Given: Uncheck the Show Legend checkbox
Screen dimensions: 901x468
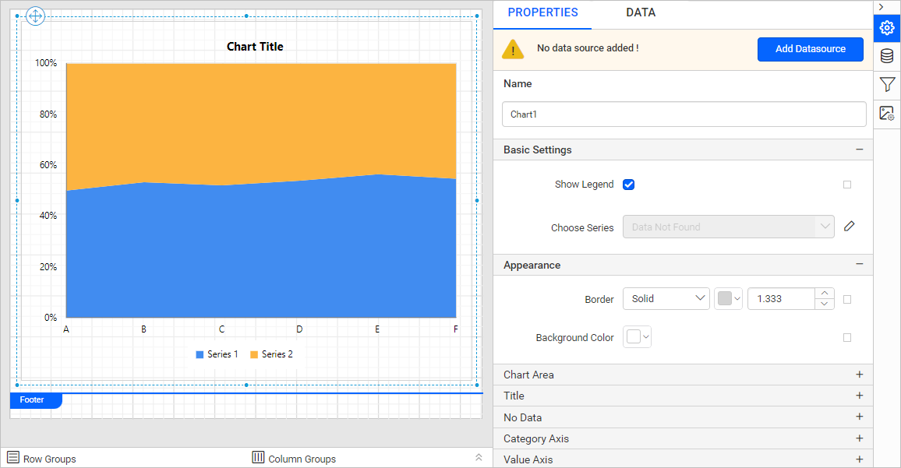Looking at the screenshot, I should pos(629,185).
